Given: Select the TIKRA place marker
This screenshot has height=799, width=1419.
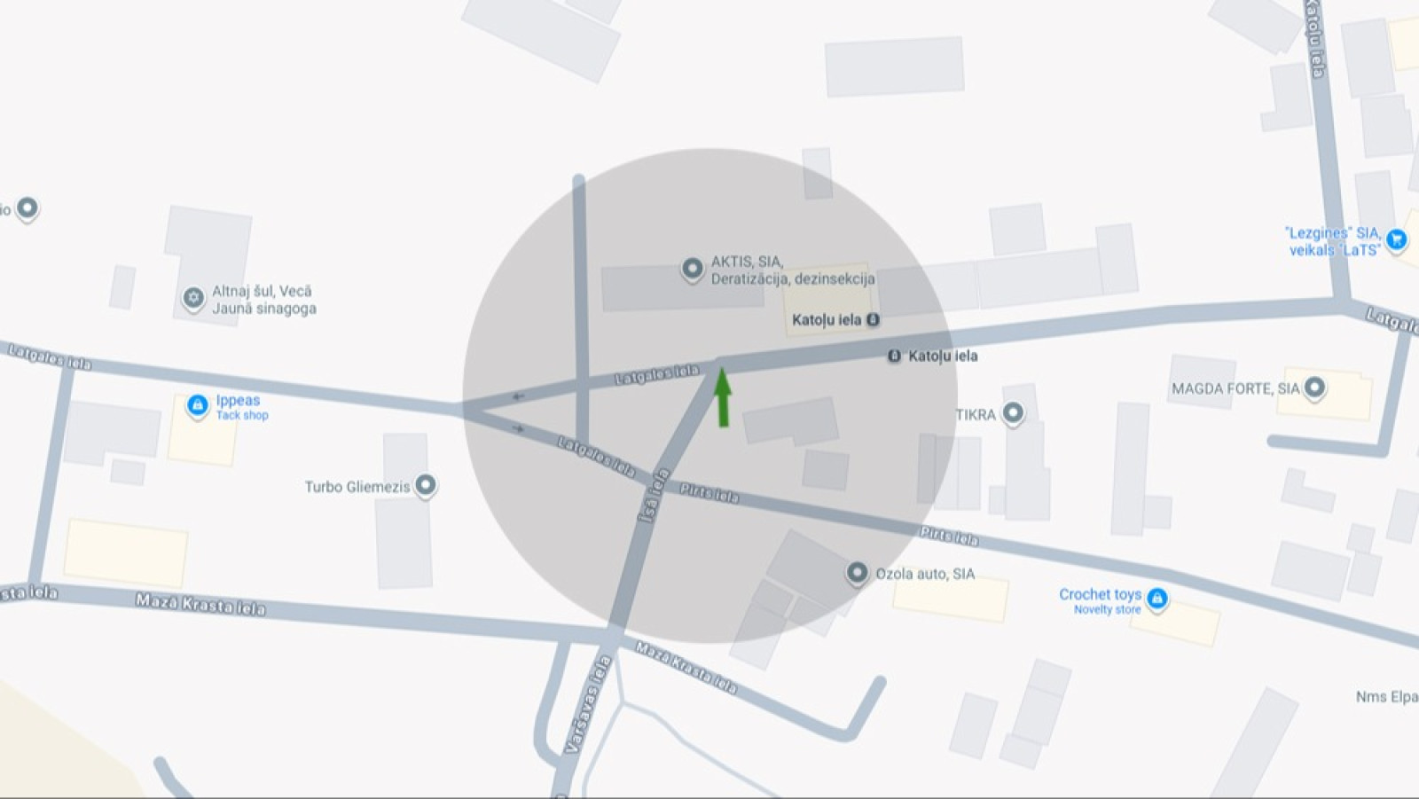Looking at the screenshot, I should pyautogui.click(x=1013, y=413).
